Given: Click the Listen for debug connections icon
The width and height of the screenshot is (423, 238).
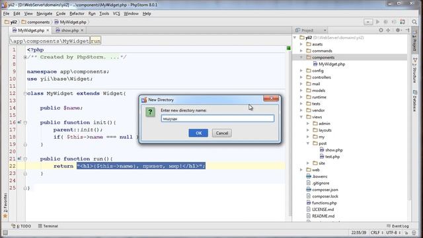Looking at the screenshot, I should tap(394, 22).
